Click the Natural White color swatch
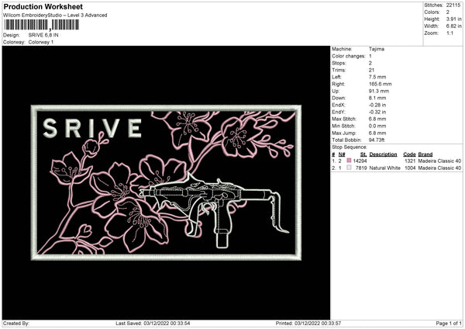 (x=349, y=168)
